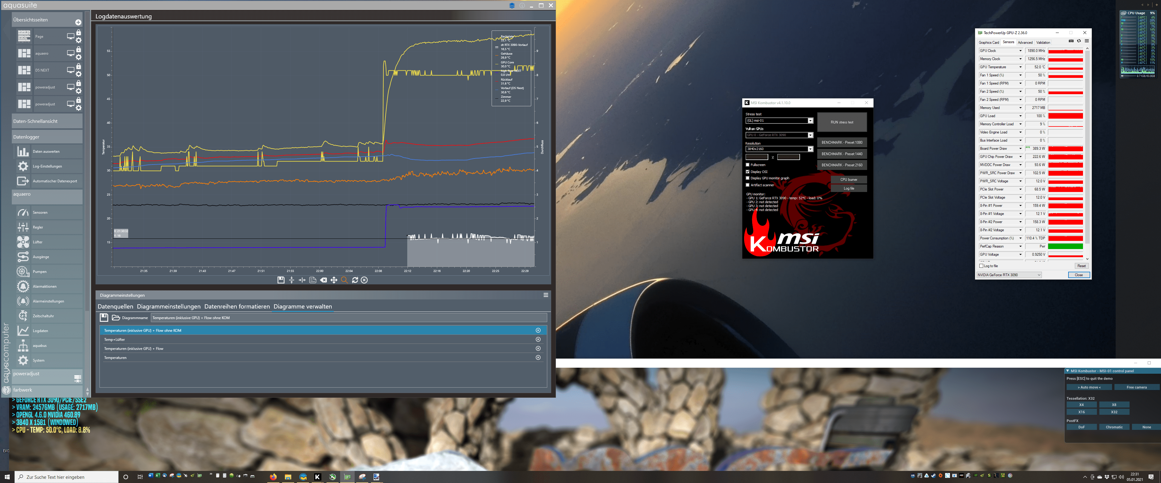
Task: Toggle lock icon on aquaero overview entry
Action: tap(78, 50)
